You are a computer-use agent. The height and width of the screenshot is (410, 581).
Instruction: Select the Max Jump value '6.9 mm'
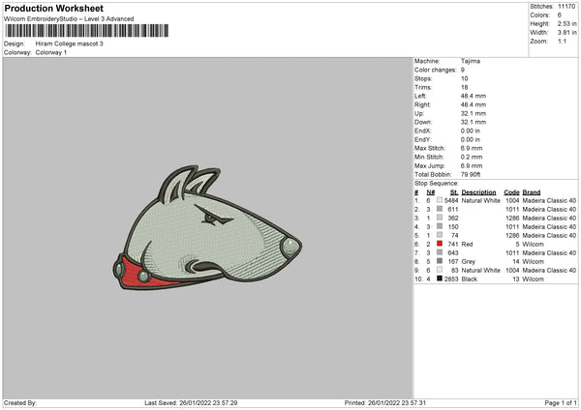[x=472, y=165]
